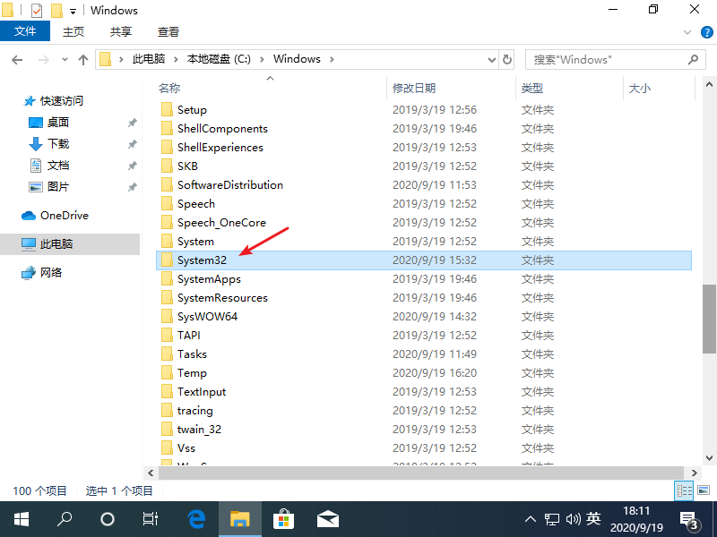Open the notification action center
Screen dimensions: 717x537
[689, 519]
